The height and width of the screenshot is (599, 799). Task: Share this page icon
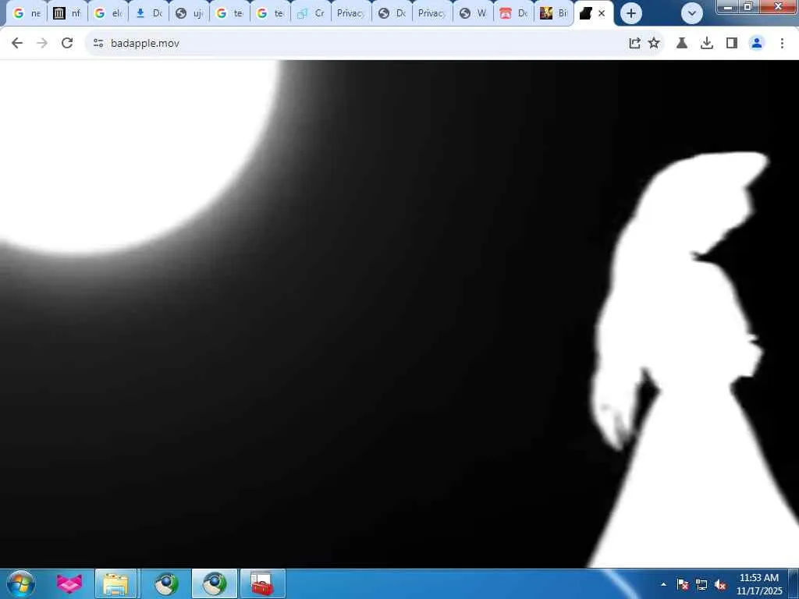tap(634, 44)
